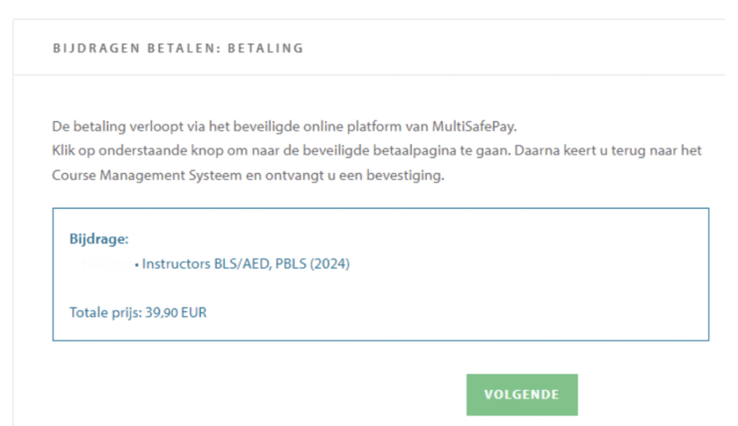The image size is (738, 426).
Task: Click the bullet before 'Instructors'
Action: tap(136, 265)
